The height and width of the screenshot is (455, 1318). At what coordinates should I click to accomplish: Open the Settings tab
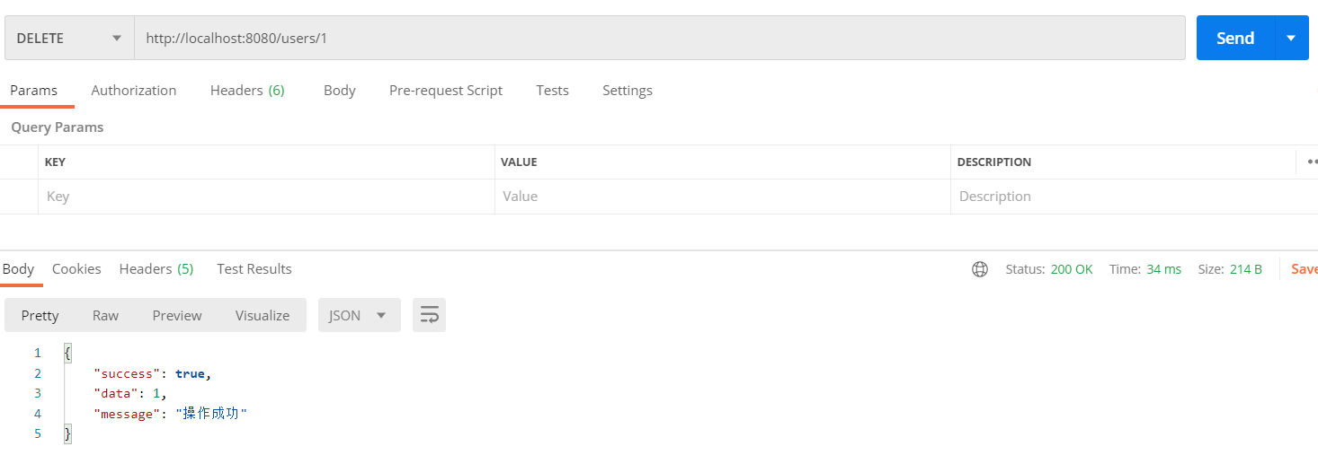tap(628, 91)
